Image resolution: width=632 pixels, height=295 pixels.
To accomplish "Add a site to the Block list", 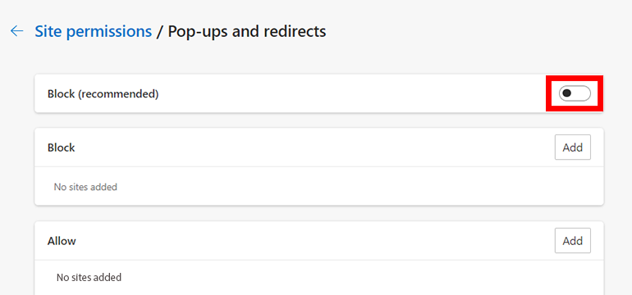I will coord(573,147).
